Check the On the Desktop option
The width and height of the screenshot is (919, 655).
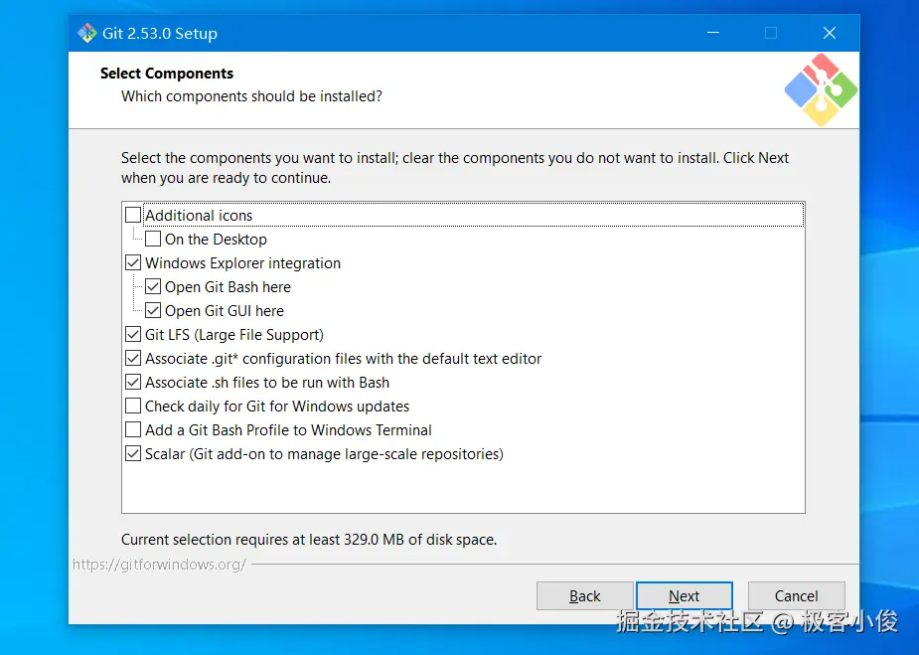[153, 239]
